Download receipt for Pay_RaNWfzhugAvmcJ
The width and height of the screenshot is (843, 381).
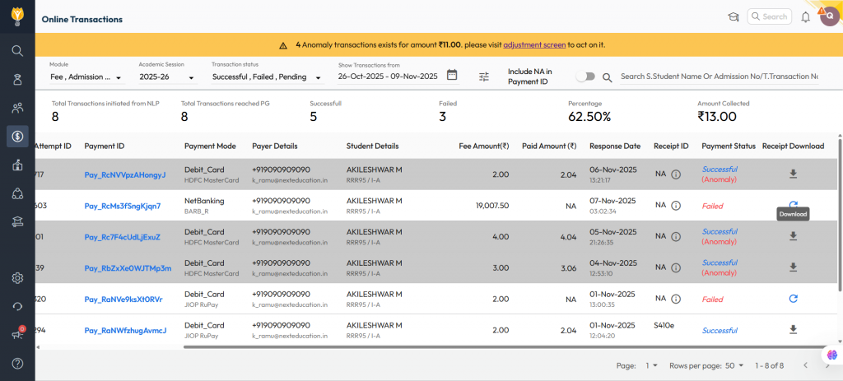pos(793,330)
